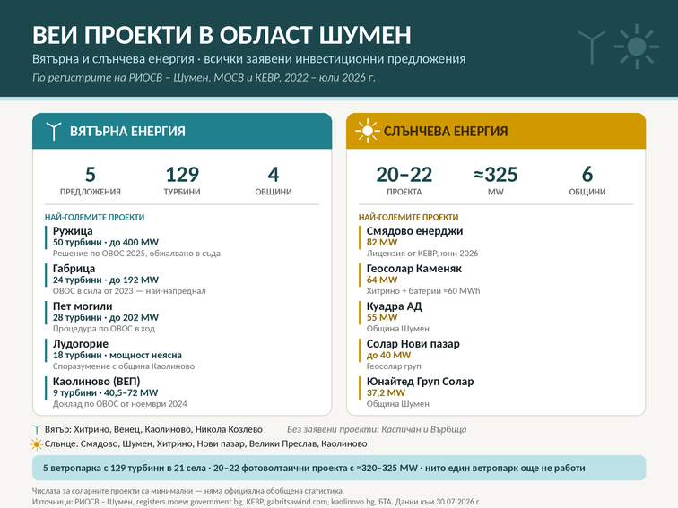
Task: Click НАЙ-ГОЛЕМИТЕ ПРОЕКТИ heading in wind card
Action: 95,218
